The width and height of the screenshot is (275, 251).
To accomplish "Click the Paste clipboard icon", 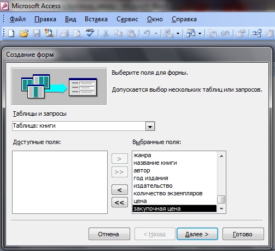I will [131, 33].
